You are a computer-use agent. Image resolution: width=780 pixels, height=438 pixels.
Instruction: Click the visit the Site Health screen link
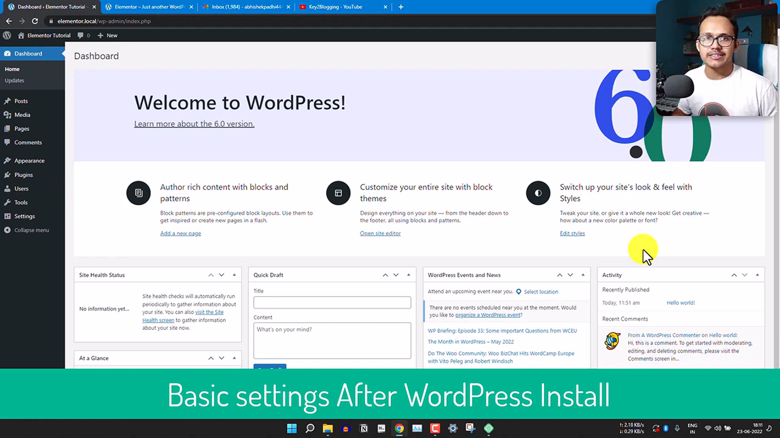tap(183, 316)
